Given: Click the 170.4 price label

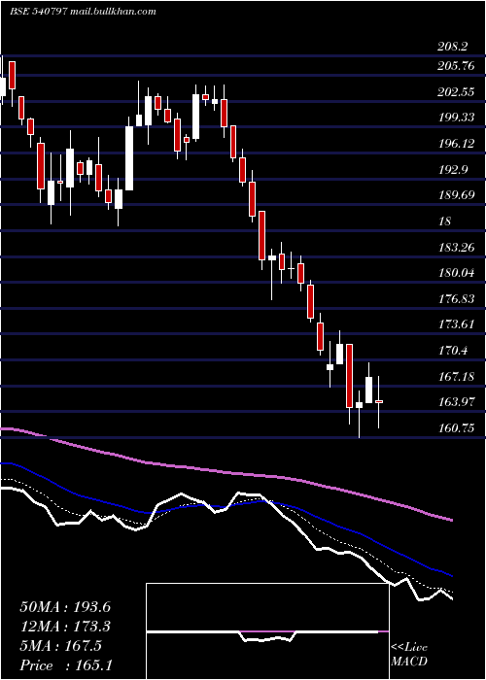Looking at the screenshot, I should click(x=454, y=351).
